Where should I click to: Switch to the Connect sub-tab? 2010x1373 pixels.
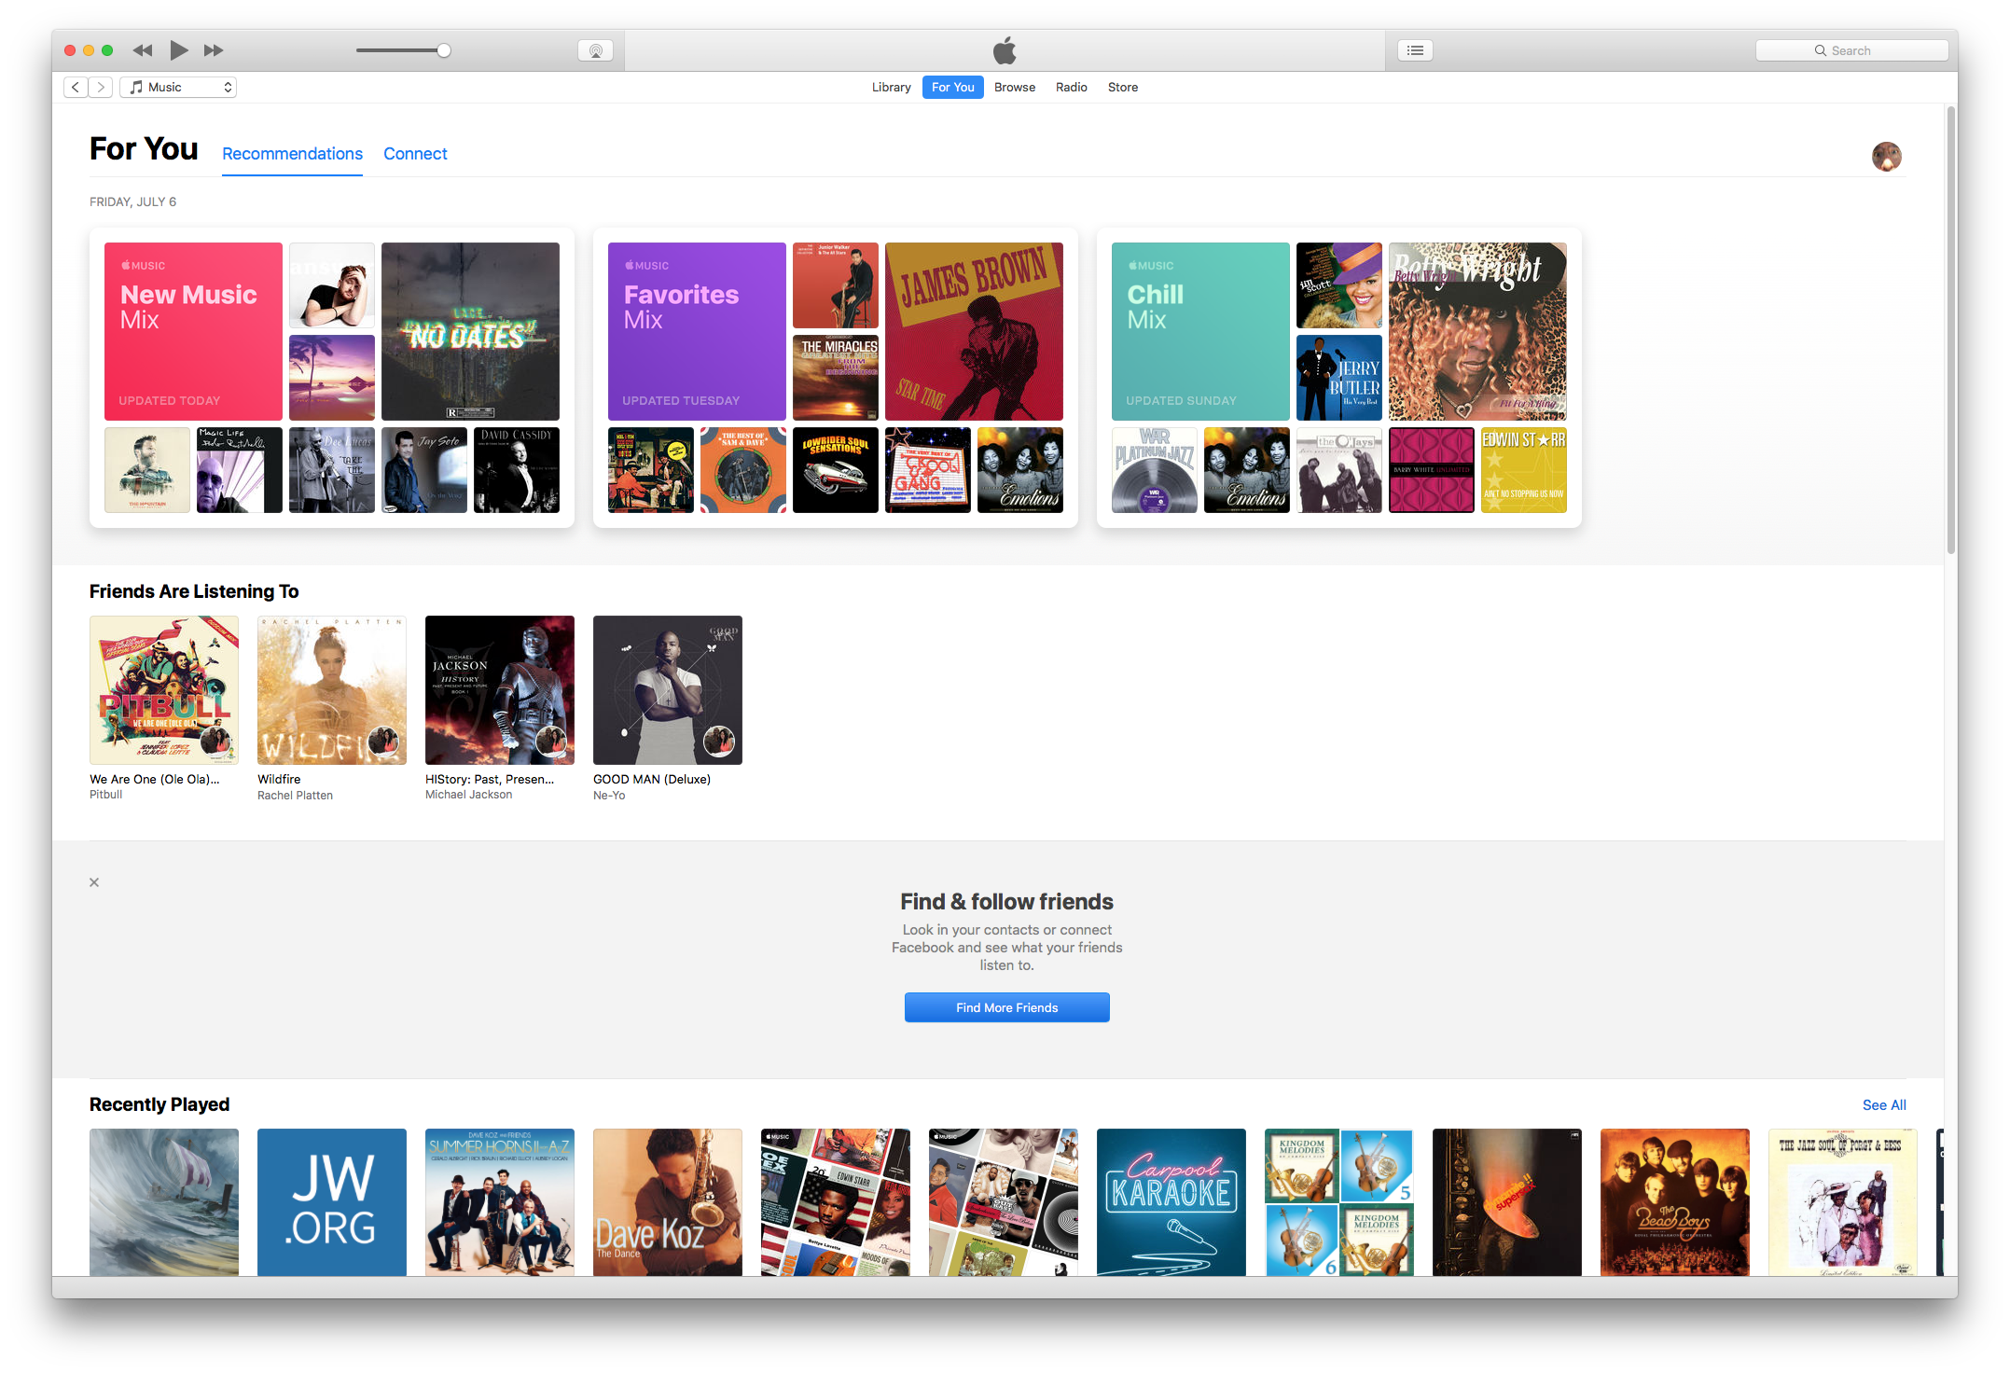(x=415, y=154)
